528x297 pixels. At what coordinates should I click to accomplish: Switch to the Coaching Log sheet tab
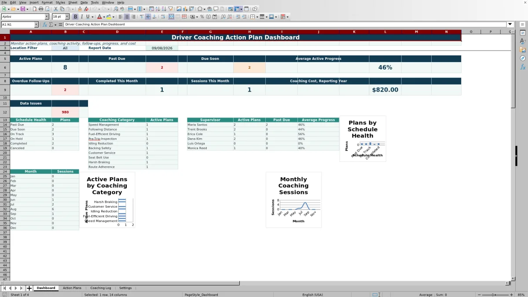click(x=101, y=288)
